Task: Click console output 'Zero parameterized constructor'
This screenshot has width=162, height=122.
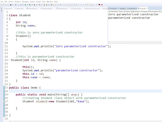Action: [x=133, y=14]
